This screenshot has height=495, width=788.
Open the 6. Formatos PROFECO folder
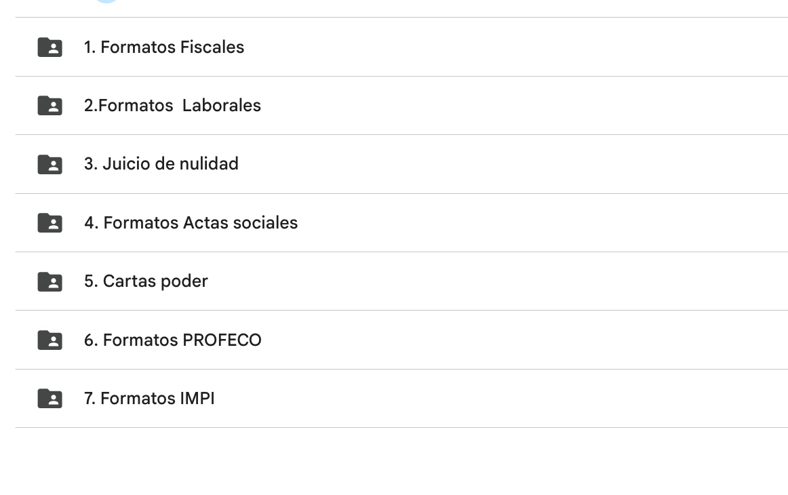[173, 340]
